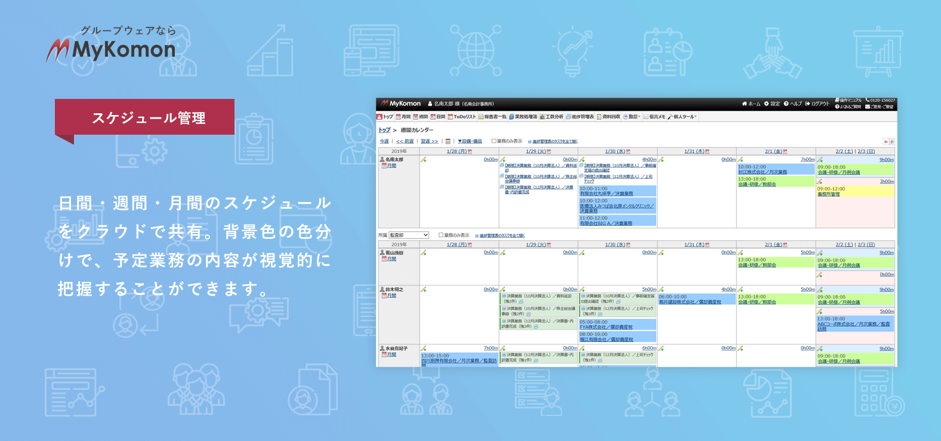Open the 2/2 (土) date link in top table
941x441 pixels.
pos(844,151)
